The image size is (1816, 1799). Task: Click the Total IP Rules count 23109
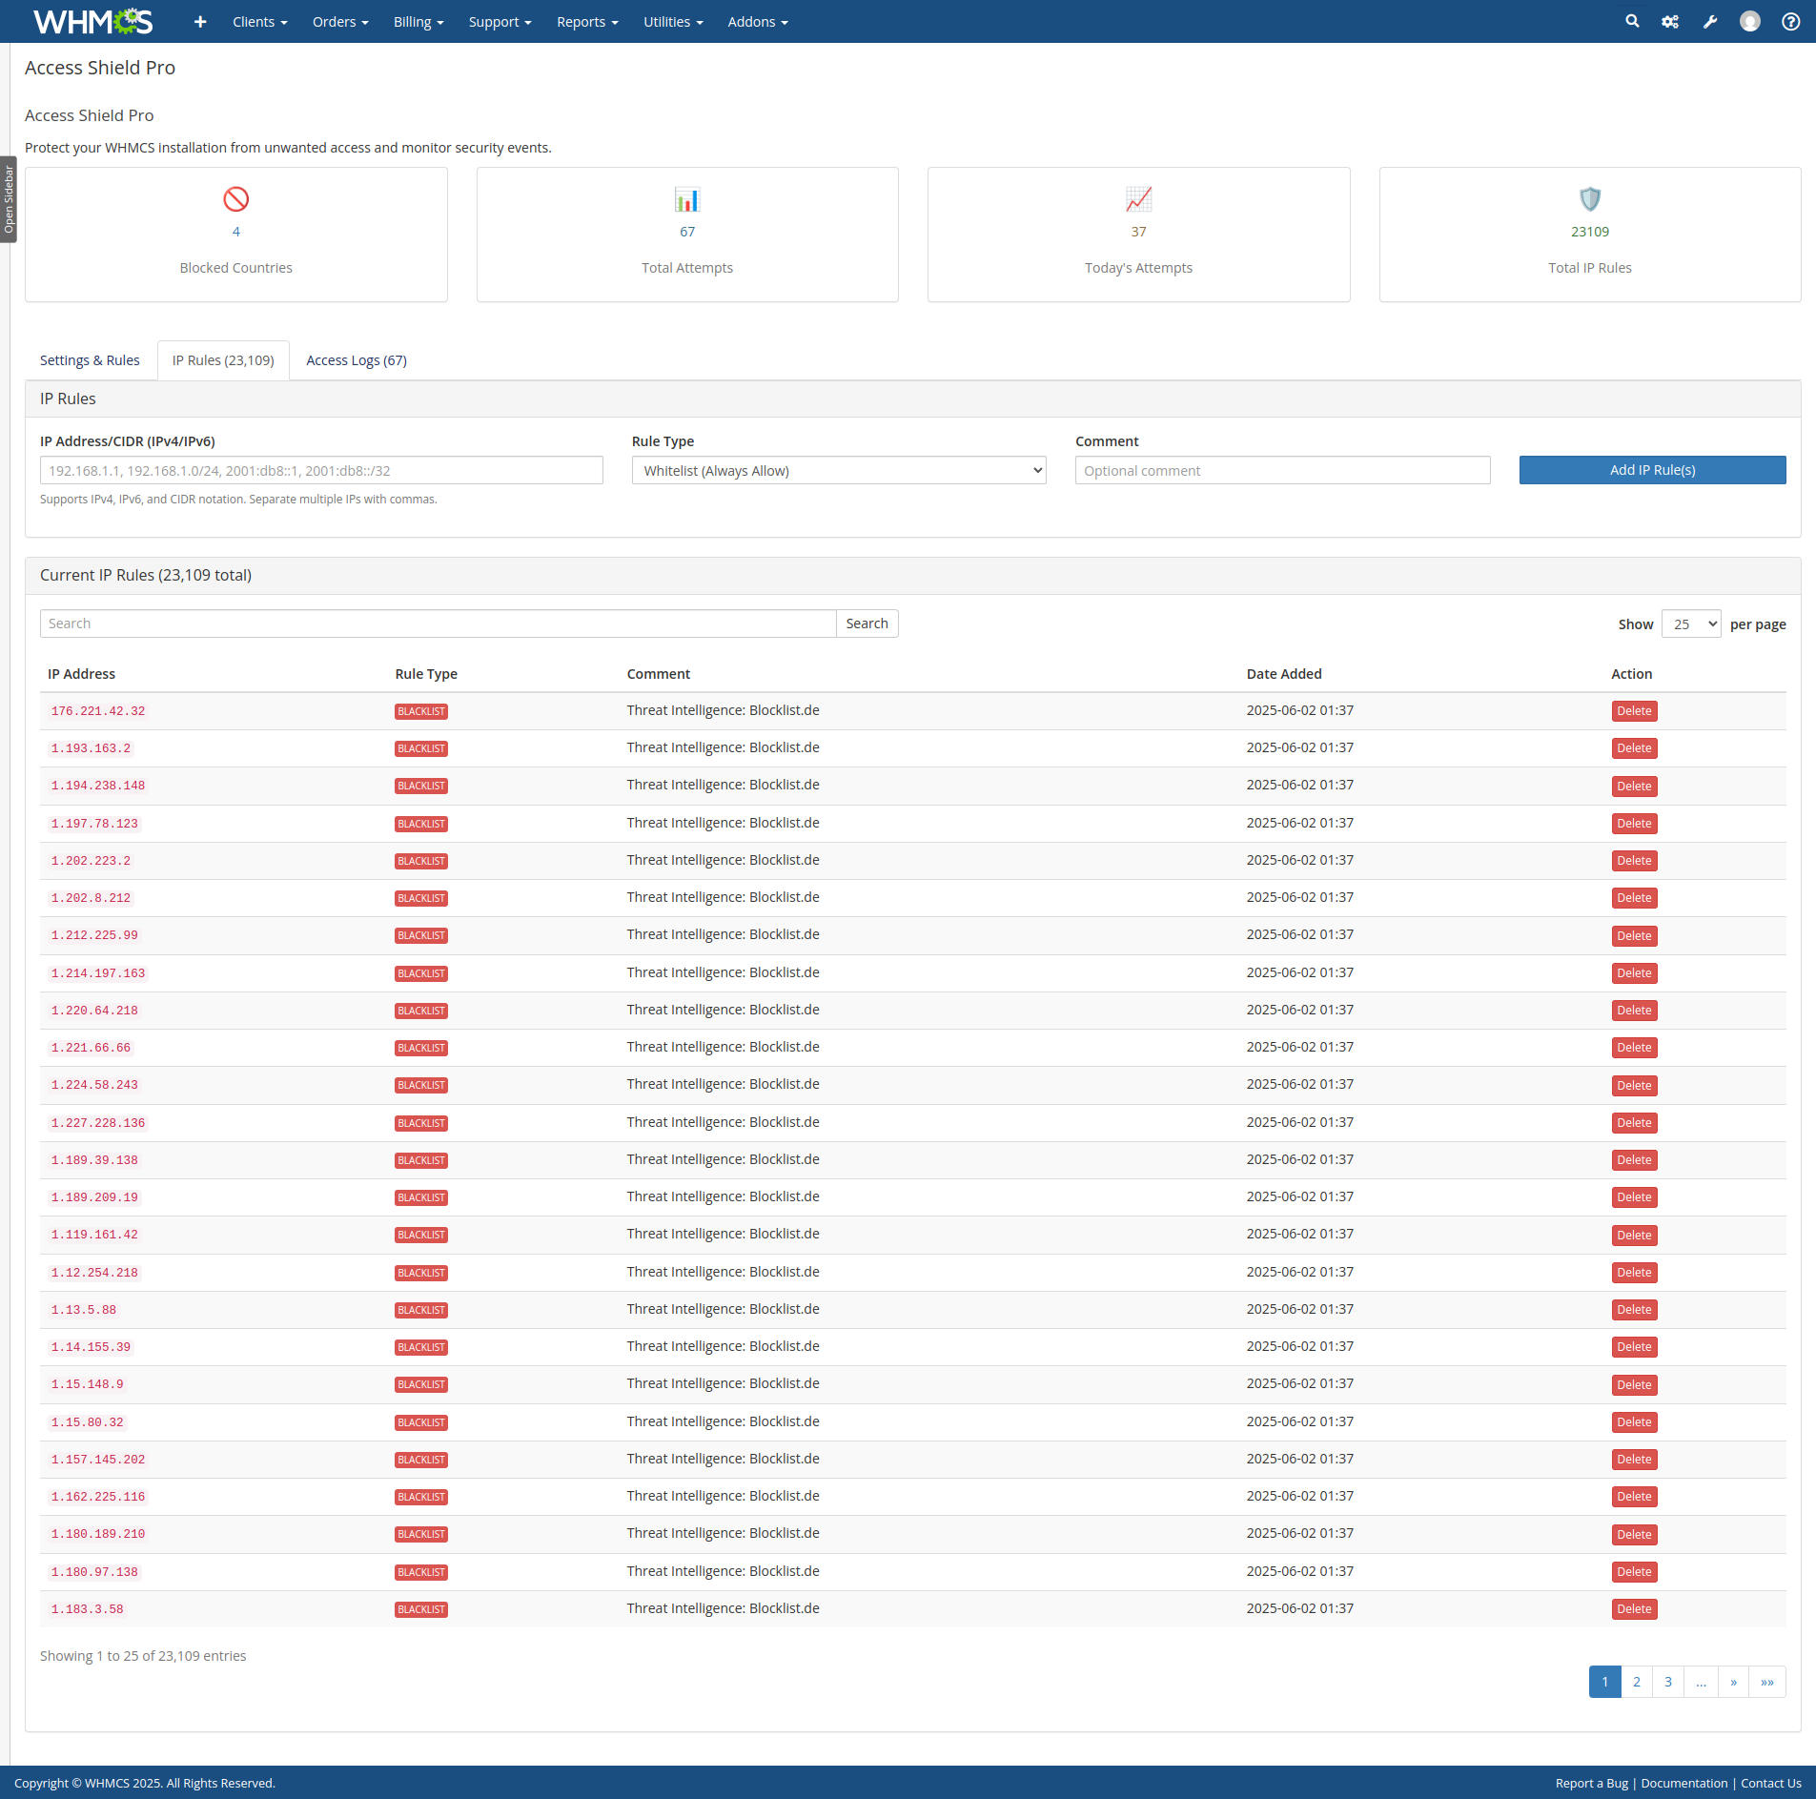(1590, 232)
